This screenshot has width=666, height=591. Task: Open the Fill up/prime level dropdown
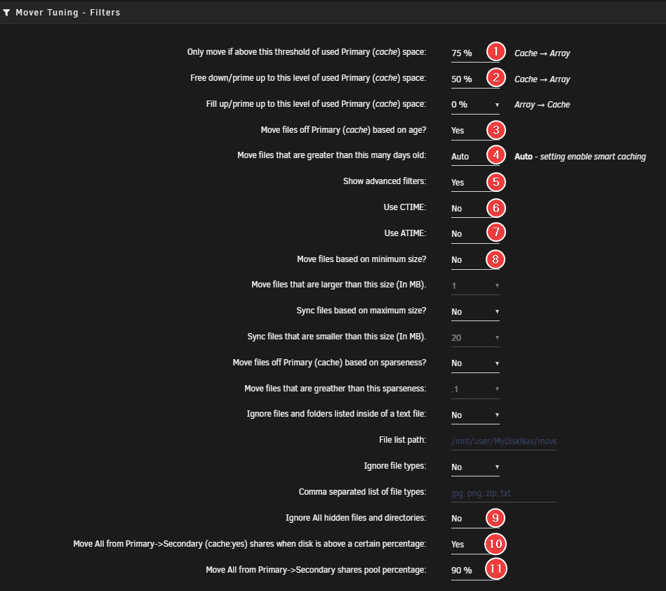point(475,105)
